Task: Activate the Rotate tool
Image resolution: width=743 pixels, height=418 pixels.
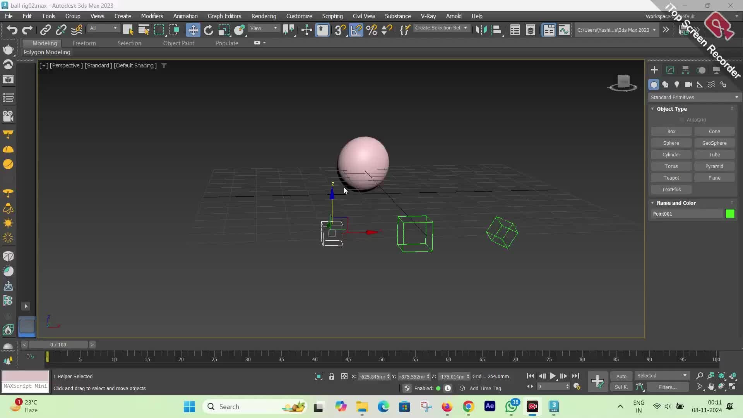Action: [209, 30]
